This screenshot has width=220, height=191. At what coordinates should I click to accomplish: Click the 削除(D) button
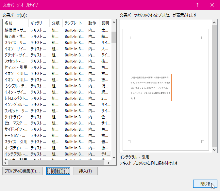click(x=58, y=171)
